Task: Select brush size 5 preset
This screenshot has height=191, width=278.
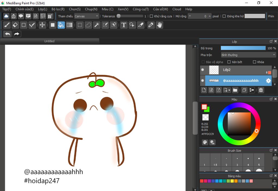Action: 259,160
